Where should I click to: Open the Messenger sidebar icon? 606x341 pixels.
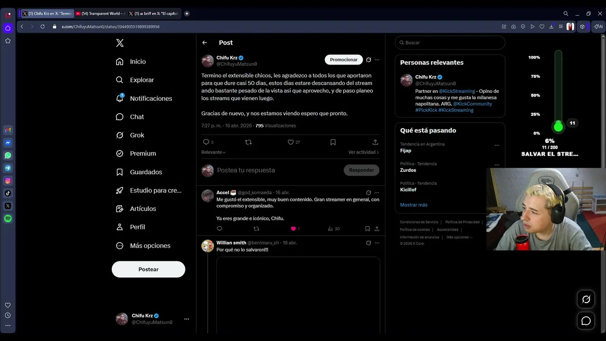8,143
